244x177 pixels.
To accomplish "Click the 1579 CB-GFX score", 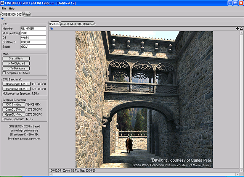I will [34, 109].
